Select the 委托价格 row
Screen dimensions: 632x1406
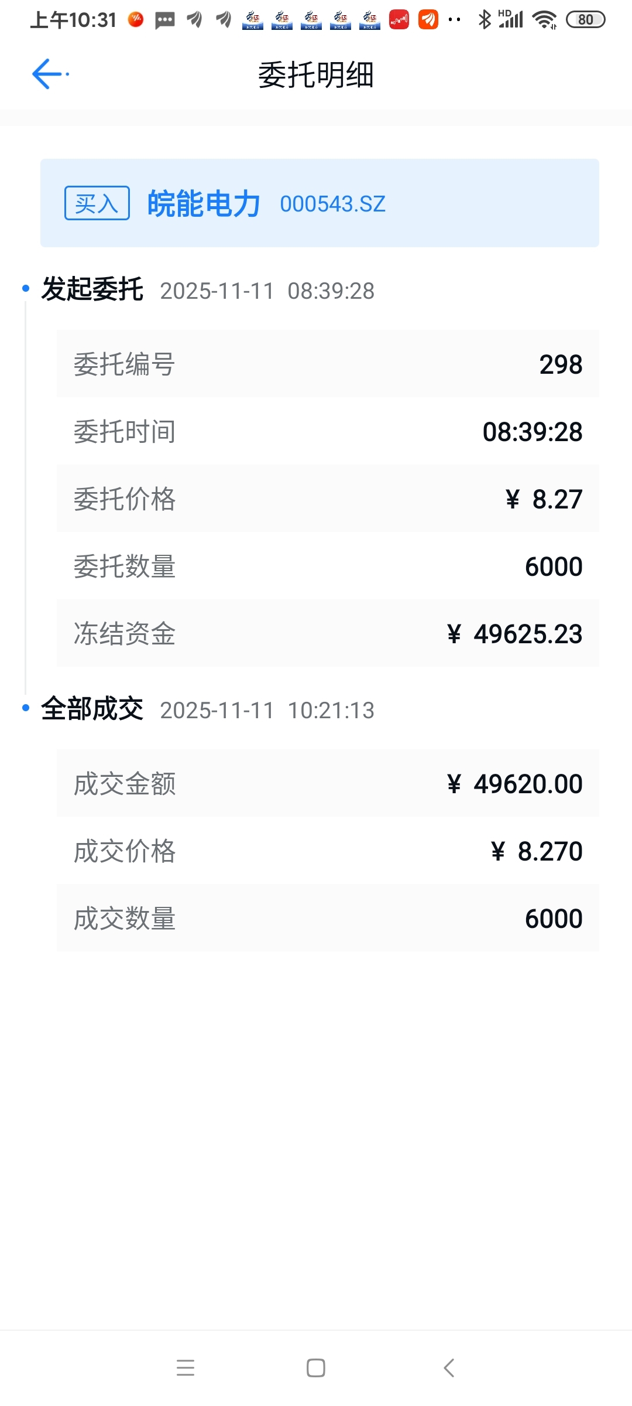coord(328,499)
